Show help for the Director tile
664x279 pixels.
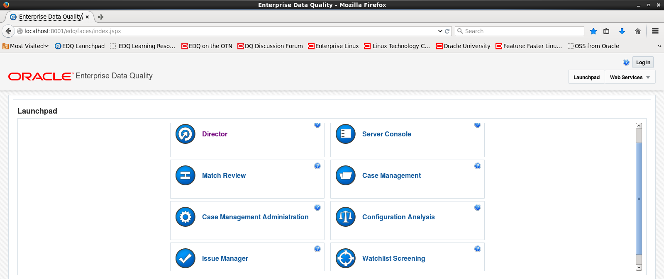(317, 125)
